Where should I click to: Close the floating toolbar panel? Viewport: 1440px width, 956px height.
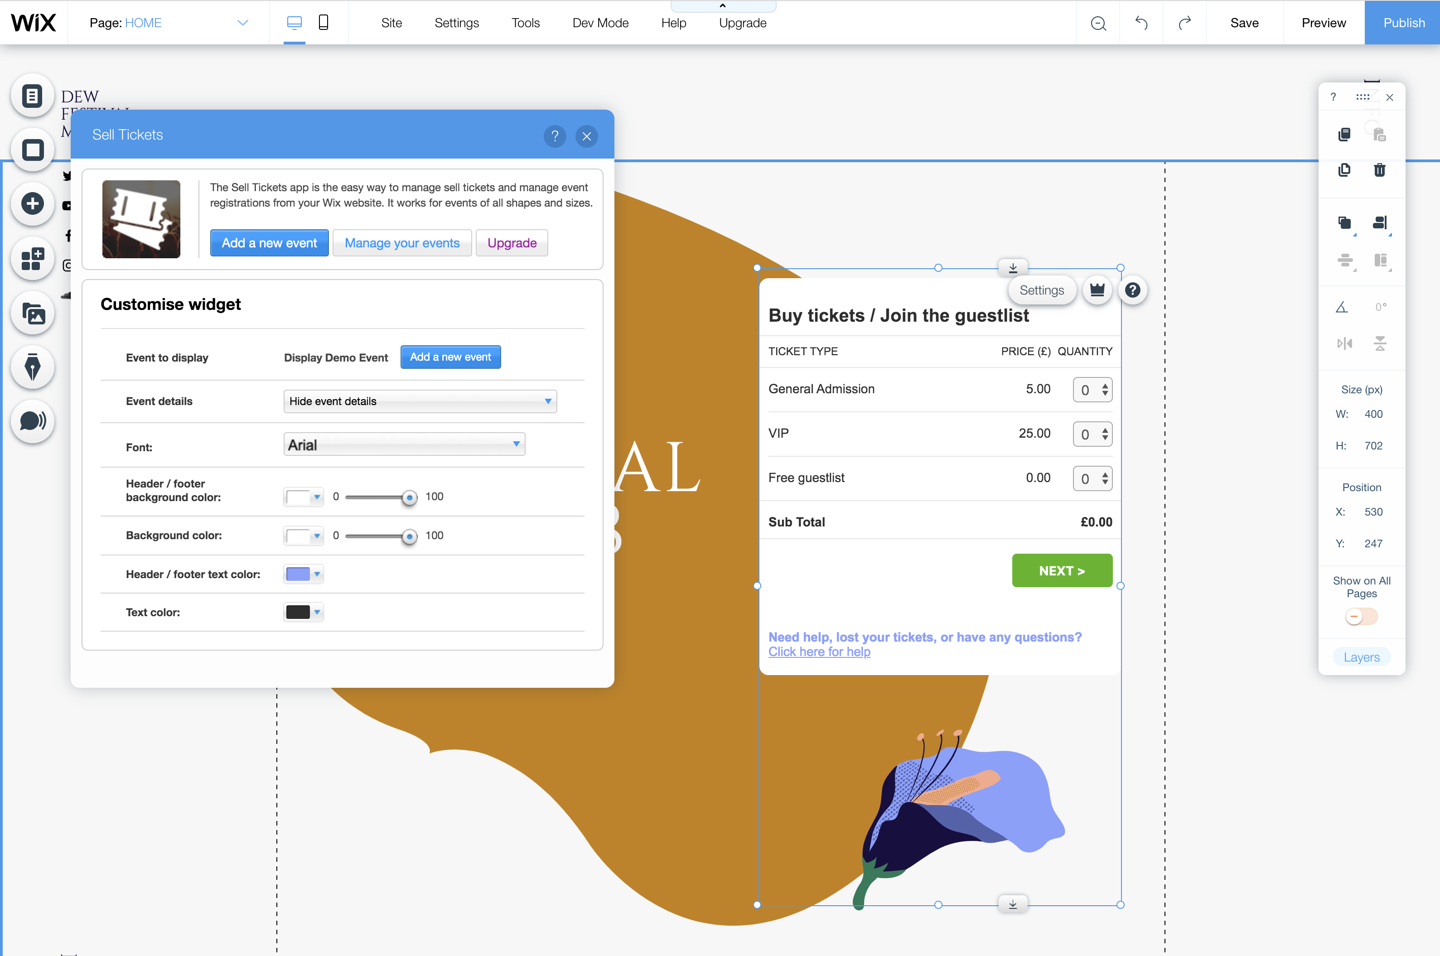1389,97
